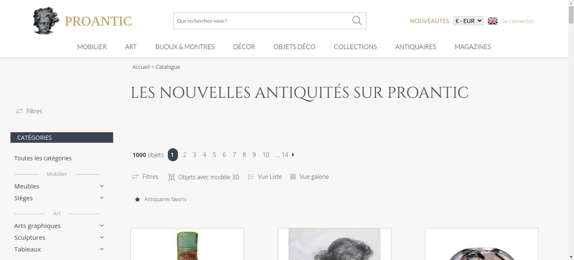
Task: Click the magnifying glass search icon
Action: [x=357, y=21]
